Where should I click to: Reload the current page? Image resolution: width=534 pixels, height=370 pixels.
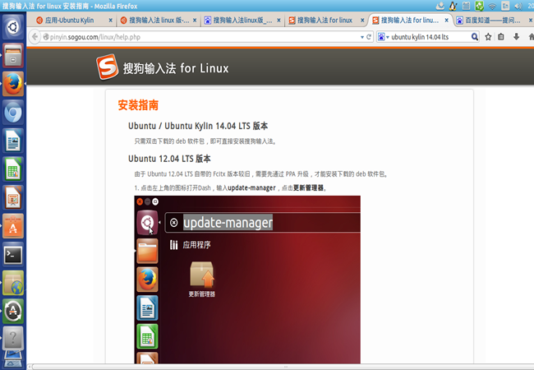[369, 37]
